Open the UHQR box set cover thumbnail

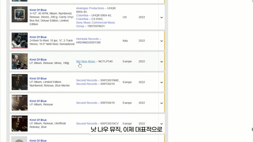20,14
